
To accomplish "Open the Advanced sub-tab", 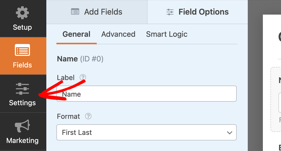I will [x=118, y=34].
